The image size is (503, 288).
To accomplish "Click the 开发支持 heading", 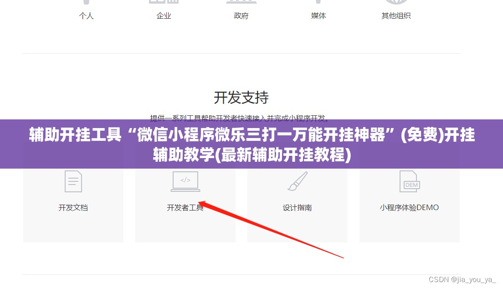I will pos(241,98).
